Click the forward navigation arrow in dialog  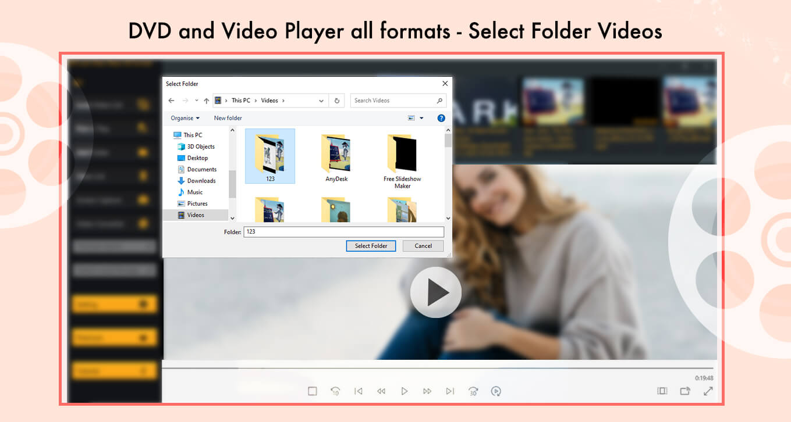click(x=185, y=101)
